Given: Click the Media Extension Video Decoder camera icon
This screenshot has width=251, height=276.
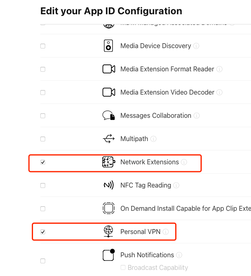Looking at the screenshot, I should tap(109, 92).
